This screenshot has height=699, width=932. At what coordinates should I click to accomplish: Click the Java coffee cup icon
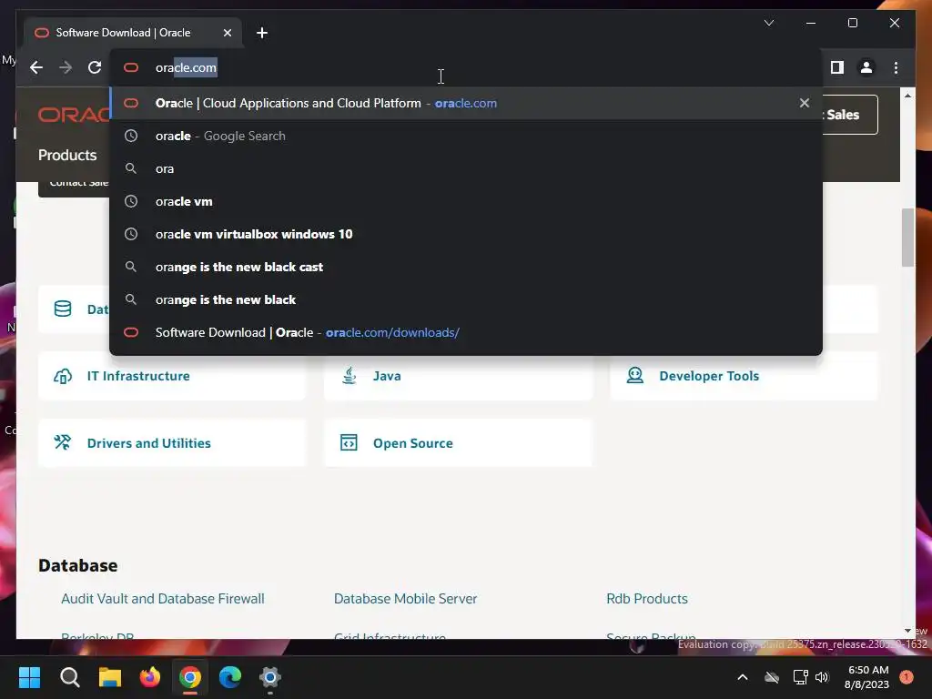349,376
